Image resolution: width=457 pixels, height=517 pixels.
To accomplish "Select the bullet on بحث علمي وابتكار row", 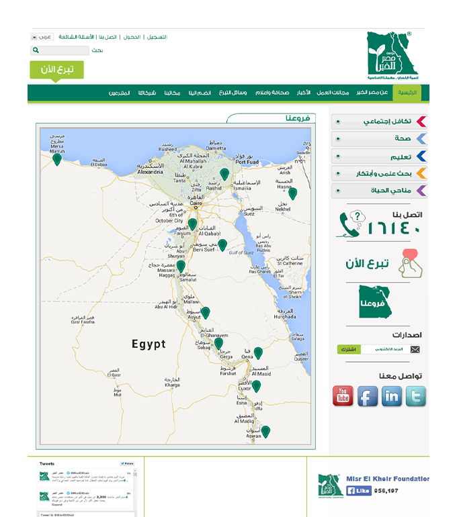I will (338, 173).
